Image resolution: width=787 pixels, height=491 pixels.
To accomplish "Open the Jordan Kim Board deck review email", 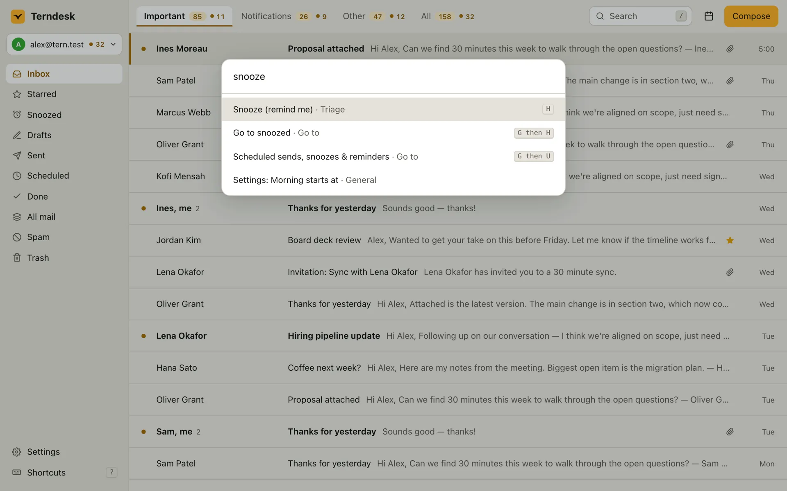I will coord(458,240).
